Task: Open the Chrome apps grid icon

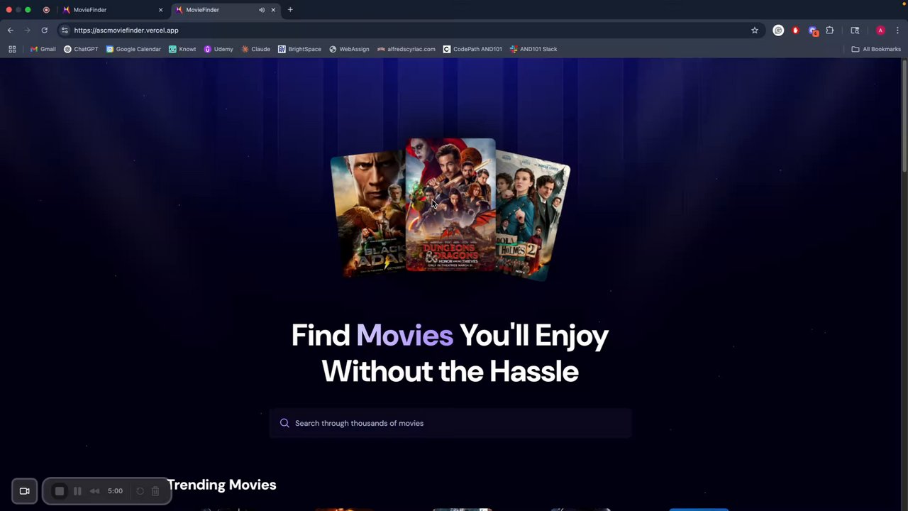Action: click(x=12, y=49)
